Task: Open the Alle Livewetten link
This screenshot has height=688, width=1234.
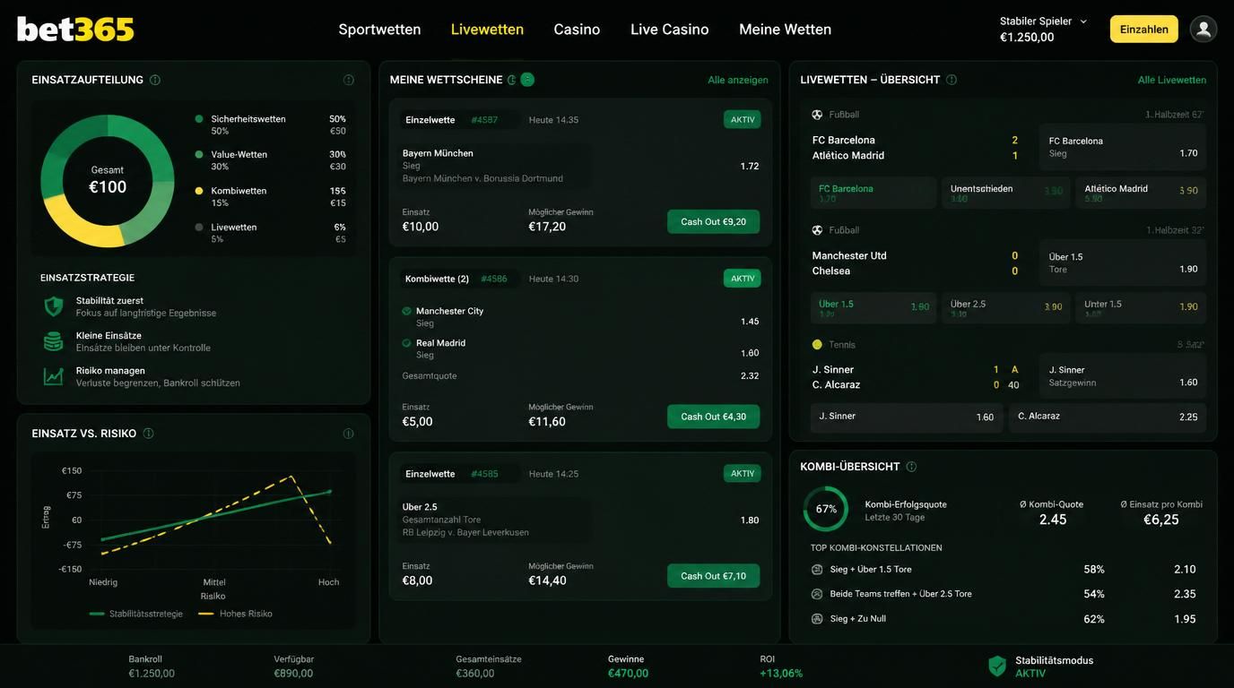Action: point(1172,80)
